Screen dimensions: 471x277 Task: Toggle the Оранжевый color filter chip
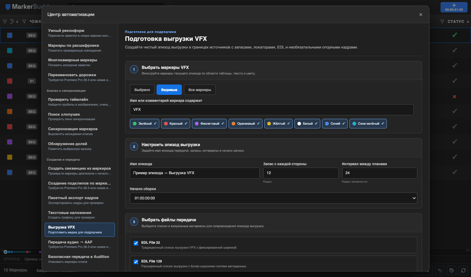pyautogui.click(x=245, y=124)
